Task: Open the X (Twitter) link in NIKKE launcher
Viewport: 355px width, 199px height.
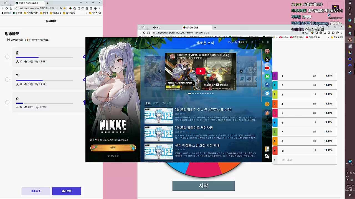Action: tap(267, 60)
